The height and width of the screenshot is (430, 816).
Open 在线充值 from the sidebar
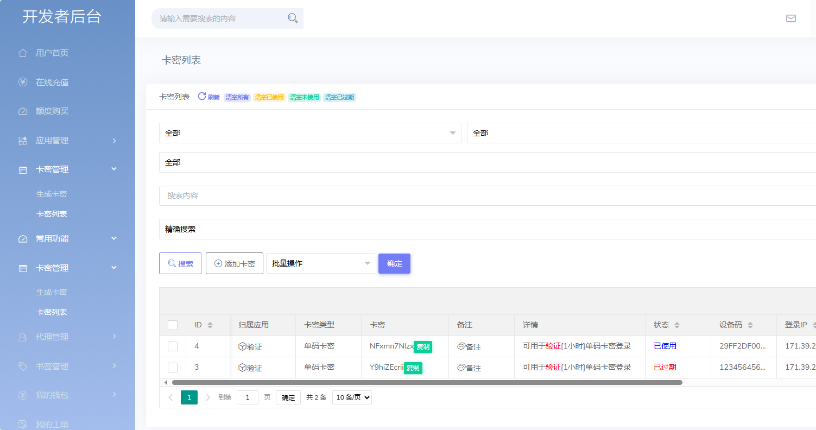tap(52, 83)
